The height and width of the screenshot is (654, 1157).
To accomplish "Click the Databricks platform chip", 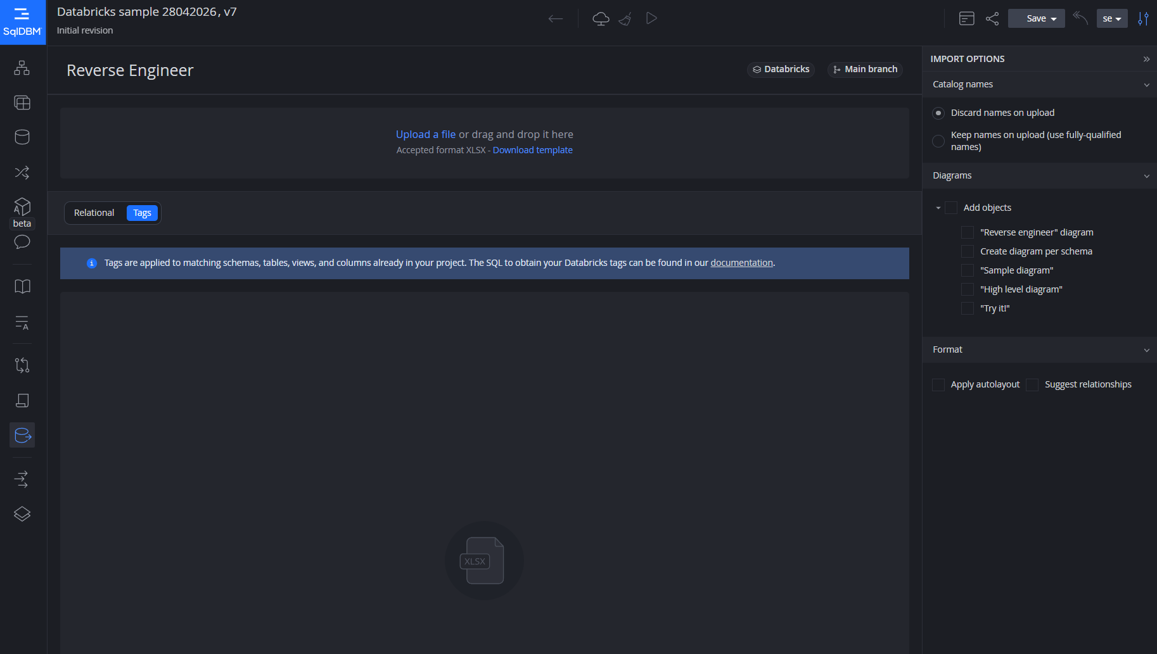I will pyautogui.click(x=781, y=69).
